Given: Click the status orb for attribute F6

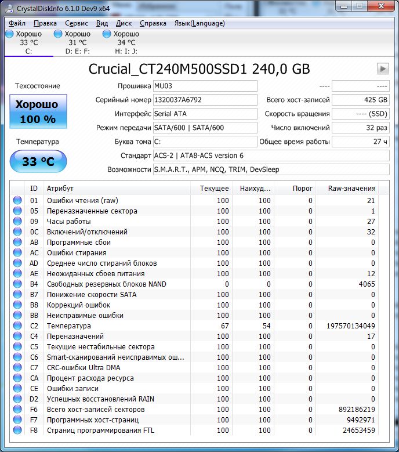Looking at the screenshot, I should (17, 409).
